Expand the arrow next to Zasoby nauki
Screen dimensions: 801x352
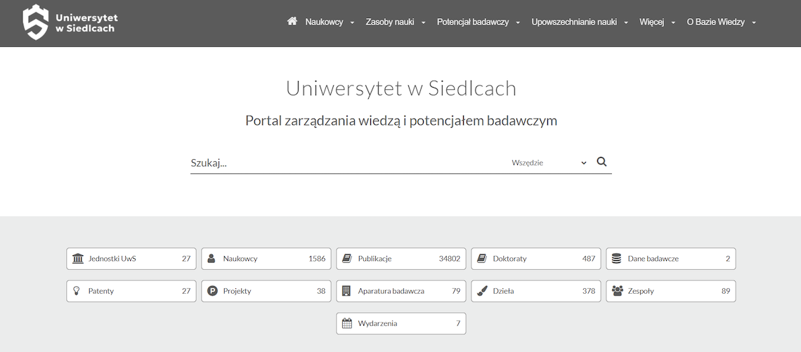click(424, 22)
